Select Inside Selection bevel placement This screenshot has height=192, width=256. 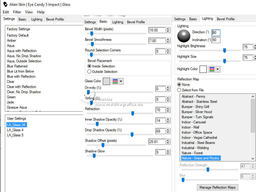coord(101,66)
